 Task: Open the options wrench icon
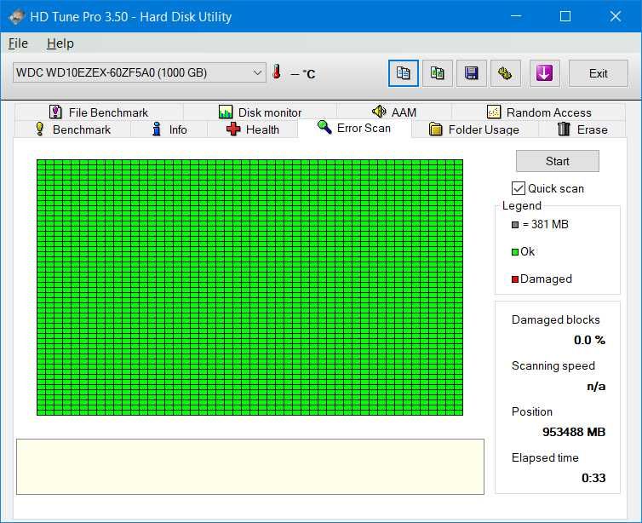point(505,73)
